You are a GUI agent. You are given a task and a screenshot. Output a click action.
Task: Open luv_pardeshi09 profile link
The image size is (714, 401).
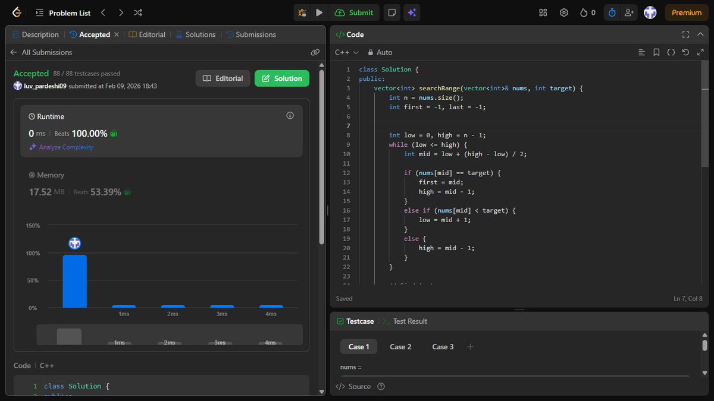click(x=45, y=86)
